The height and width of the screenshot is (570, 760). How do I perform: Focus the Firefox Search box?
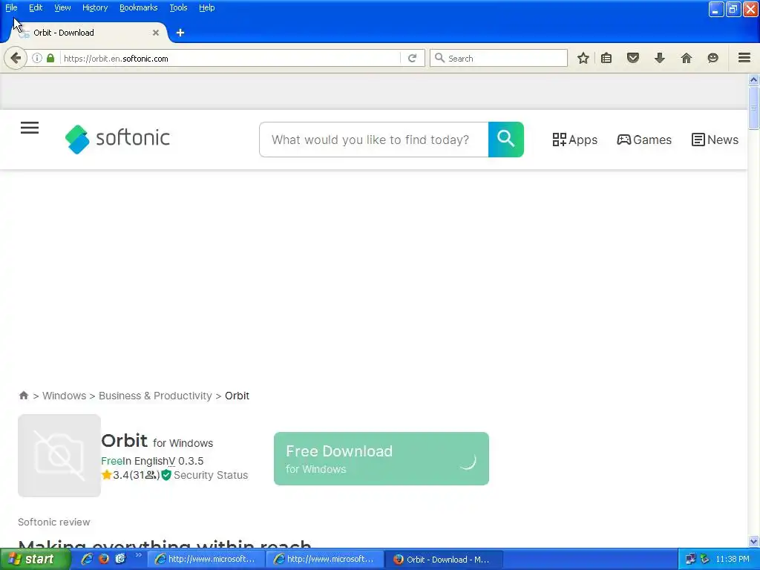point(499,58)
